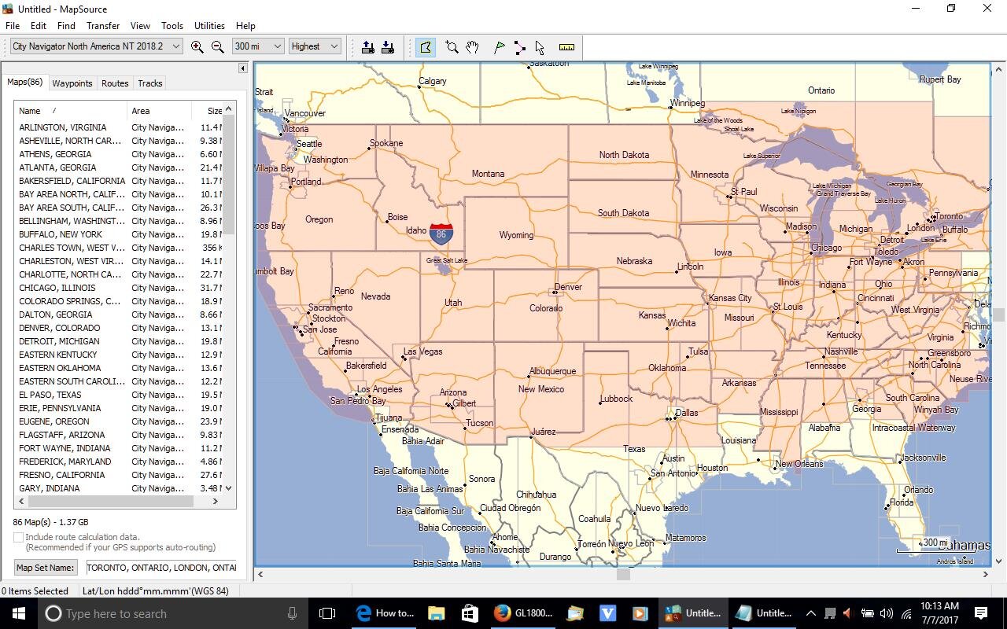1007x629 pixels.
Task: Select BAKERSFIELD, CALIFORNIA map row
Action: pyautogui.click(x=119, y=181)
